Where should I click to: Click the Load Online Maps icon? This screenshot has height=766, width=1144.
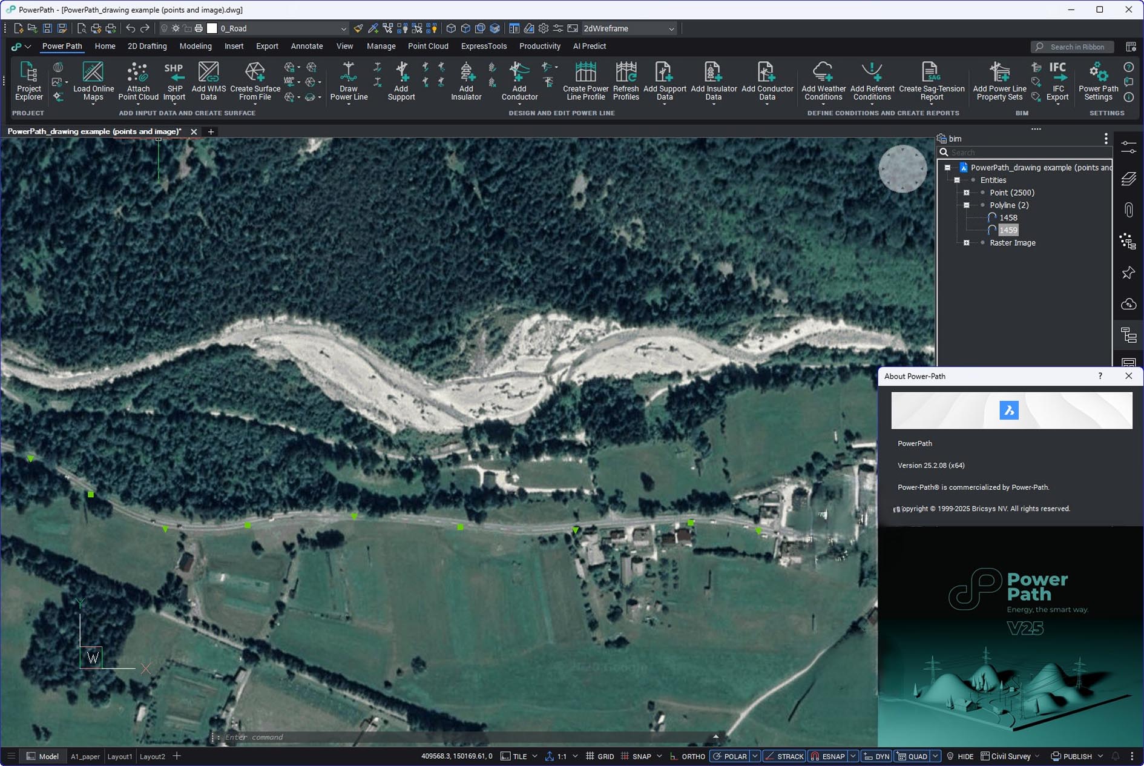93,81
